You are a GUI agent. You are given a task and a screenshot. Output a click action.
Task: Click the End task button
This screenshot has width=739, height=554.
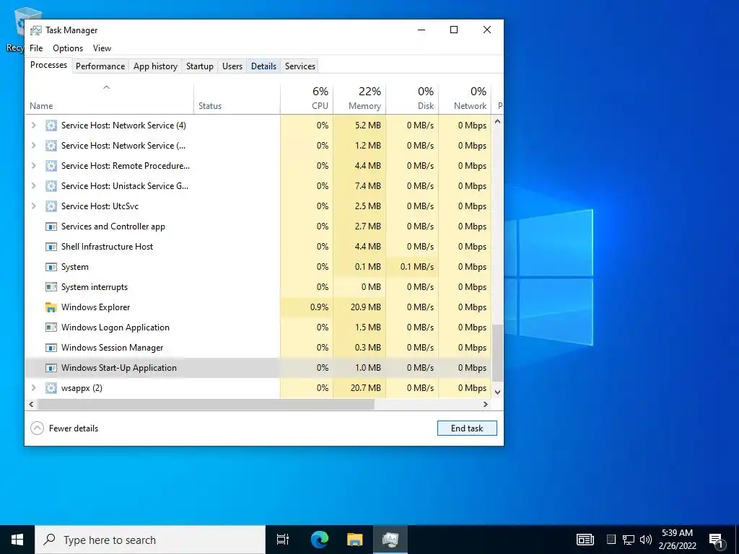(x=467, y=428)
